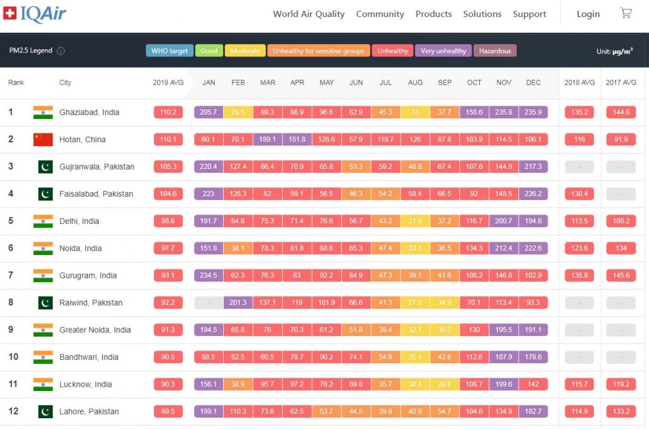Open the Faisalabad, Pakistan city link
Image resolution: width=649 pixels, height=429 pixels.
[x=96, y=194]
